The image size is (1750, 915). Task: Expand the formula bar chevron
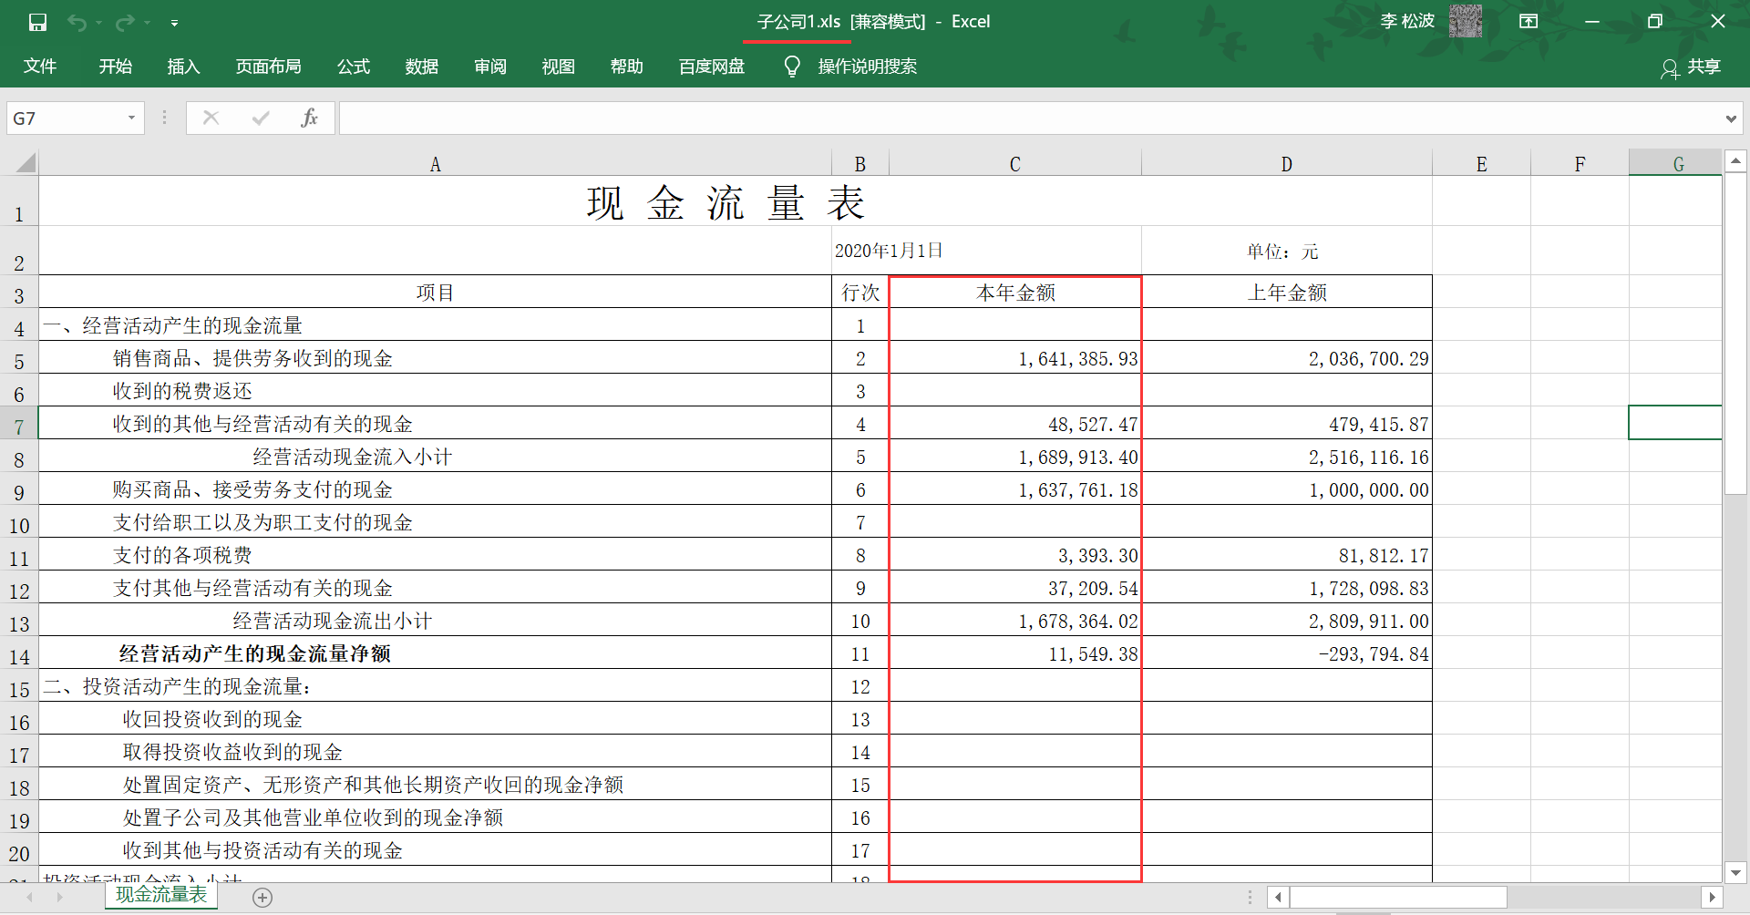point(1730,118)
